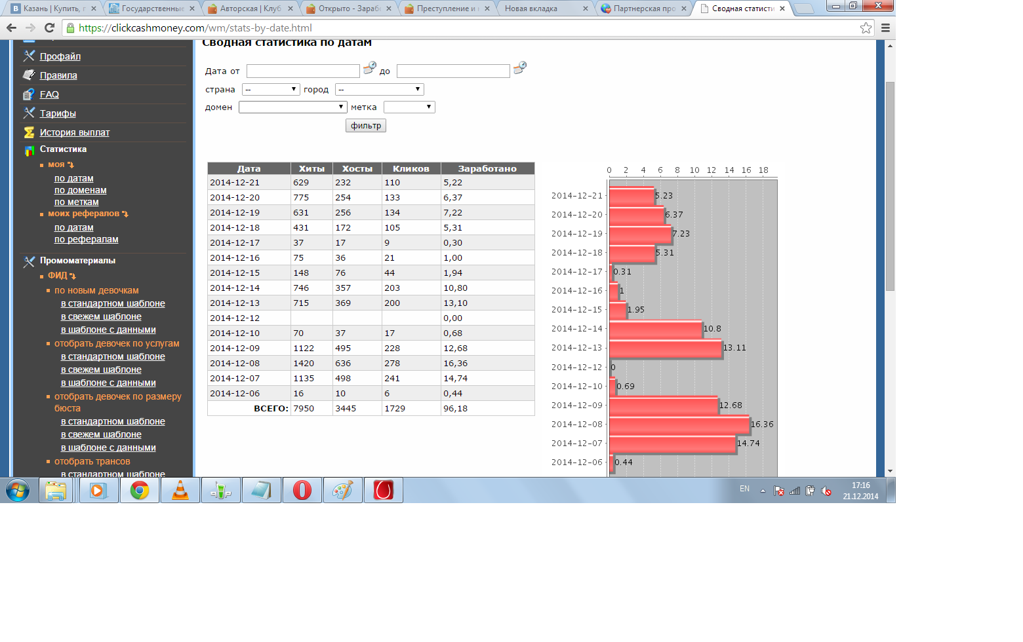This screenshot has width=1023, height=642.
Task: Click the 'Заработано' column header
Action: click(487, 168)
